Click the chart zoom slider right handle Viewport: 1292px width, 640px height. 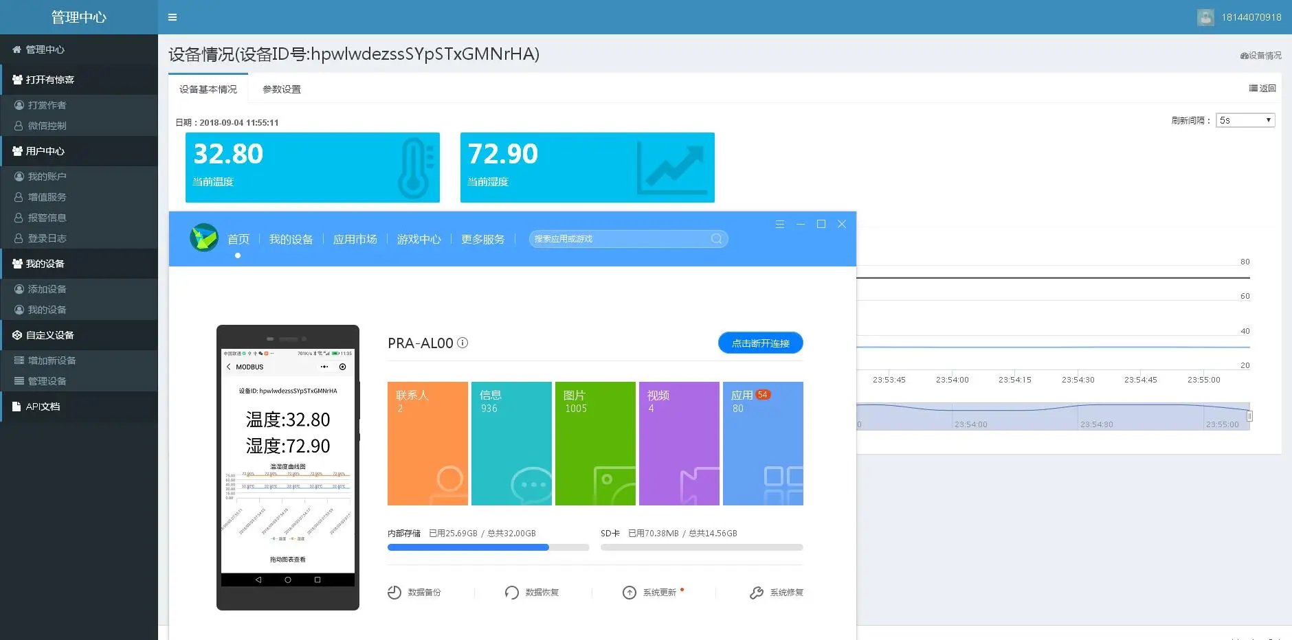(1249, 416)
